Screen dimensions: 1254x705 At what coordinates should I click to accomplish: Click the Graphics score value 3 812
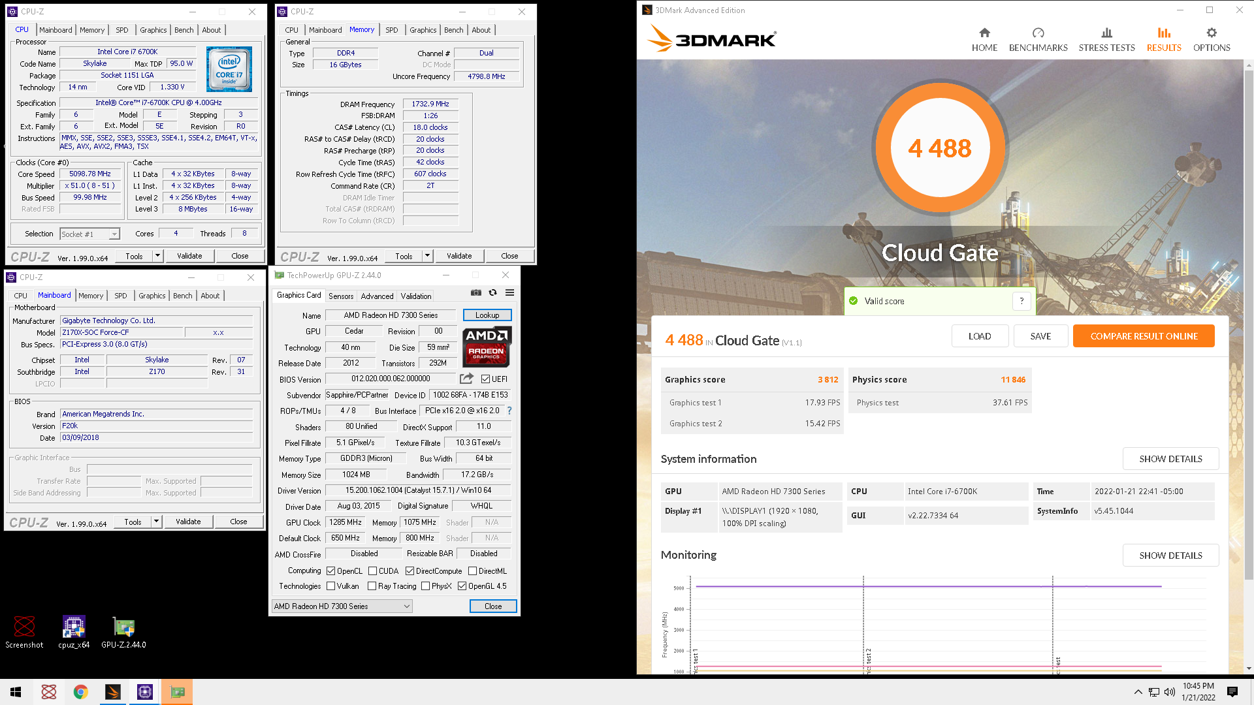point(828,380)
